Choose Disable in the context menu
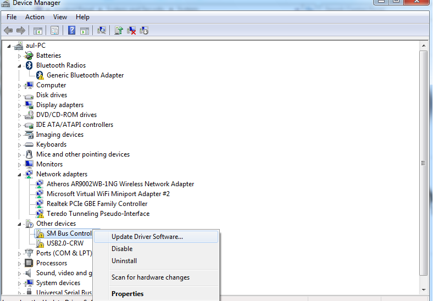Screen dimensions: 433x301 (156, 249)
